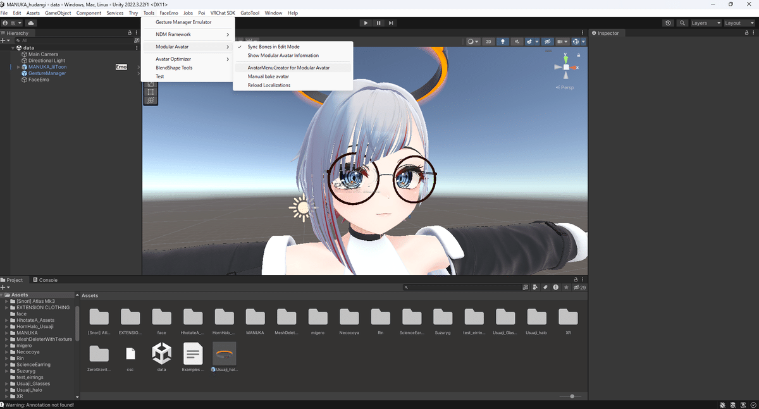Image resolution: width=759 pixels, height=409 pixels.
Task: Open the data scene options menu
Action: coord(137,48)
